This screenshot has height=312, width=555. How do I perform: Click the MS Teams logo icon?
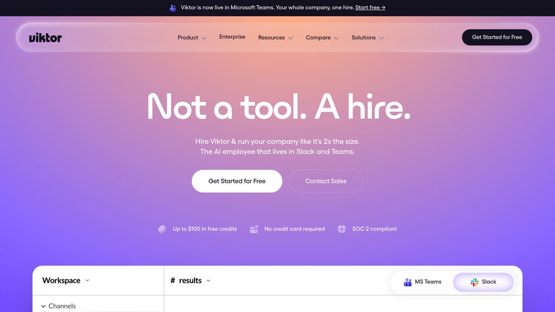click(x=408, y=282)
